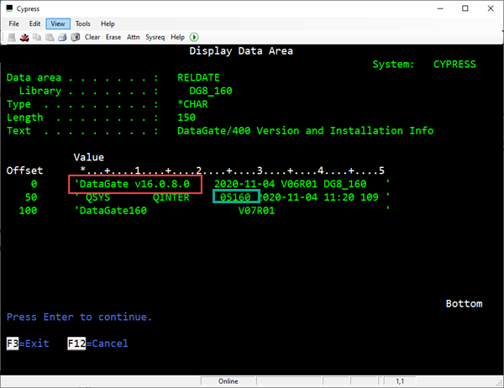Click the camera screenshot toolbar icon
The image size is (504, 388).
[x=76, y=37]
